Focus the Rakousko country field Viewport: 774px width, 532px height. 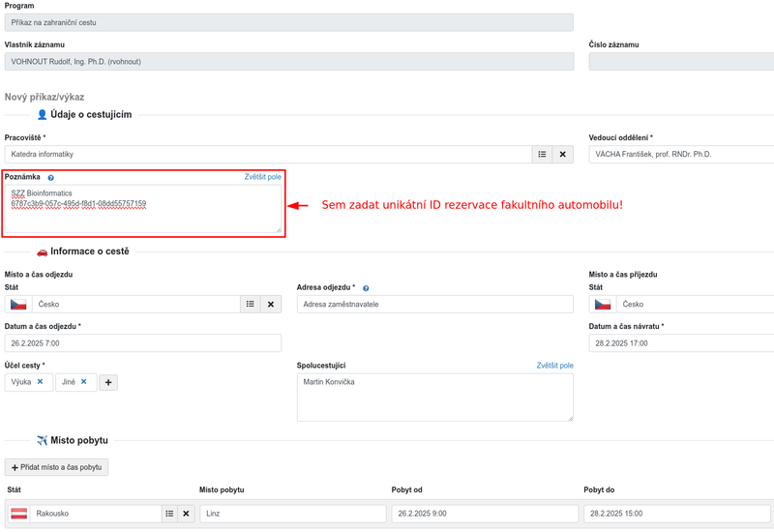[96, 514]
